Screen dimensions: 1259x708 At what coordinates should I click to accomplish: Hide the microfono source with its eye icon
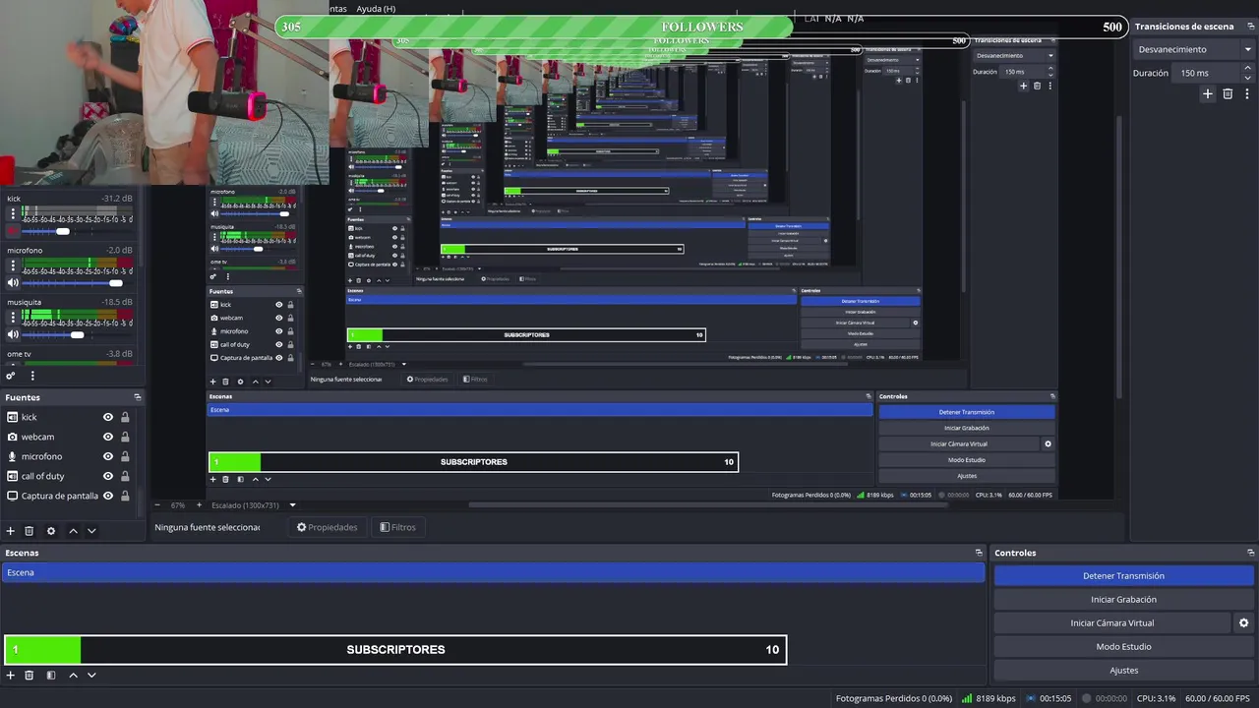coord(108,456)
